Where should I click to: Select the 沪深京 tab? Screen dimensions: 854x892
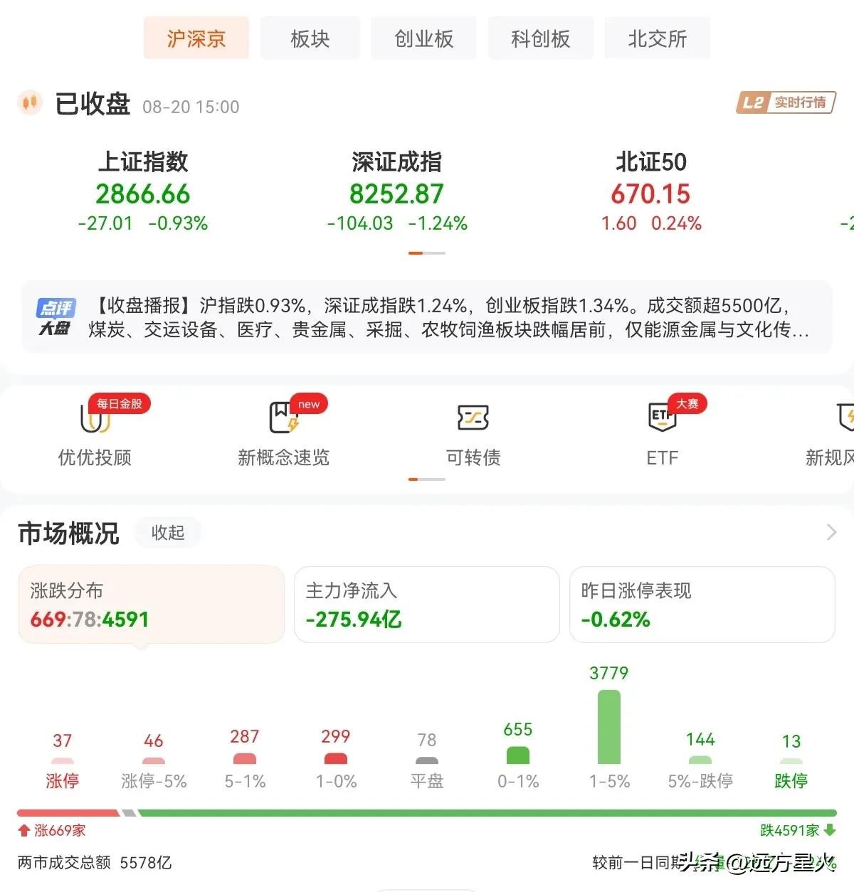[x=196, y=38]
